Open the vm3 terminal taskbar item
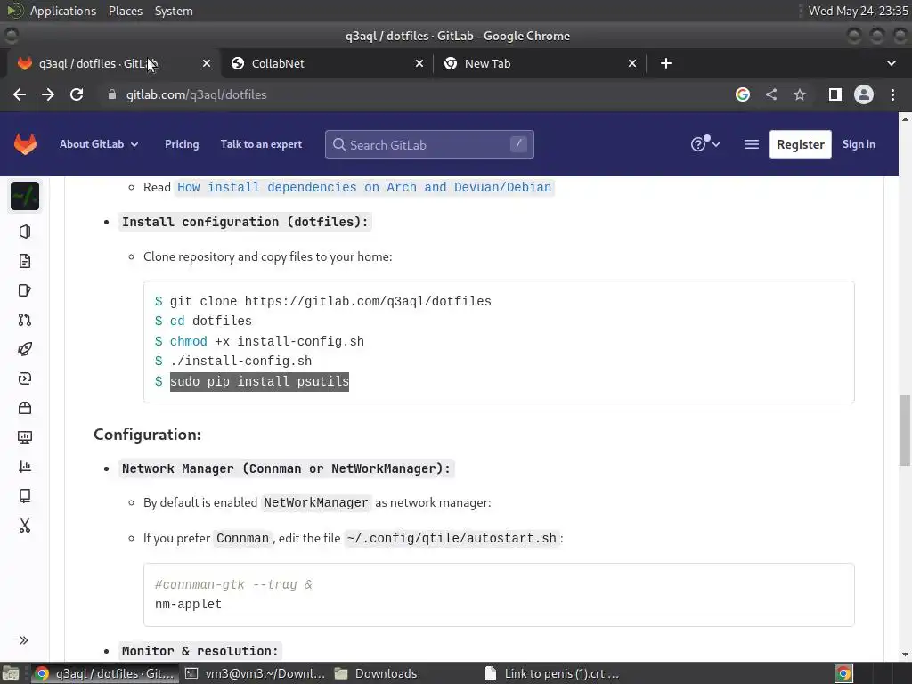This screenshot has height=684, width=912. (255, 673)
